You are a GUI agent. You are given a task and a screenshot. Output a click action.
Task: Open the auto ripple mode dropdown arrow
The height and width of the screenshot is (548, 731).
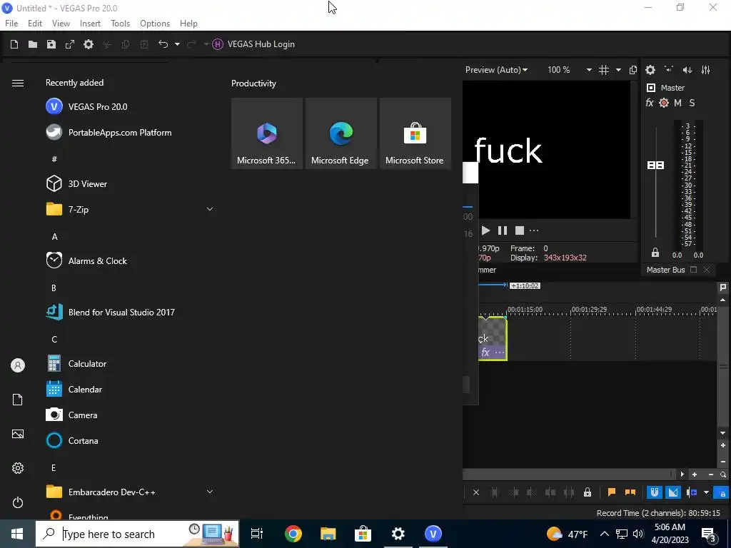point(706,492)
